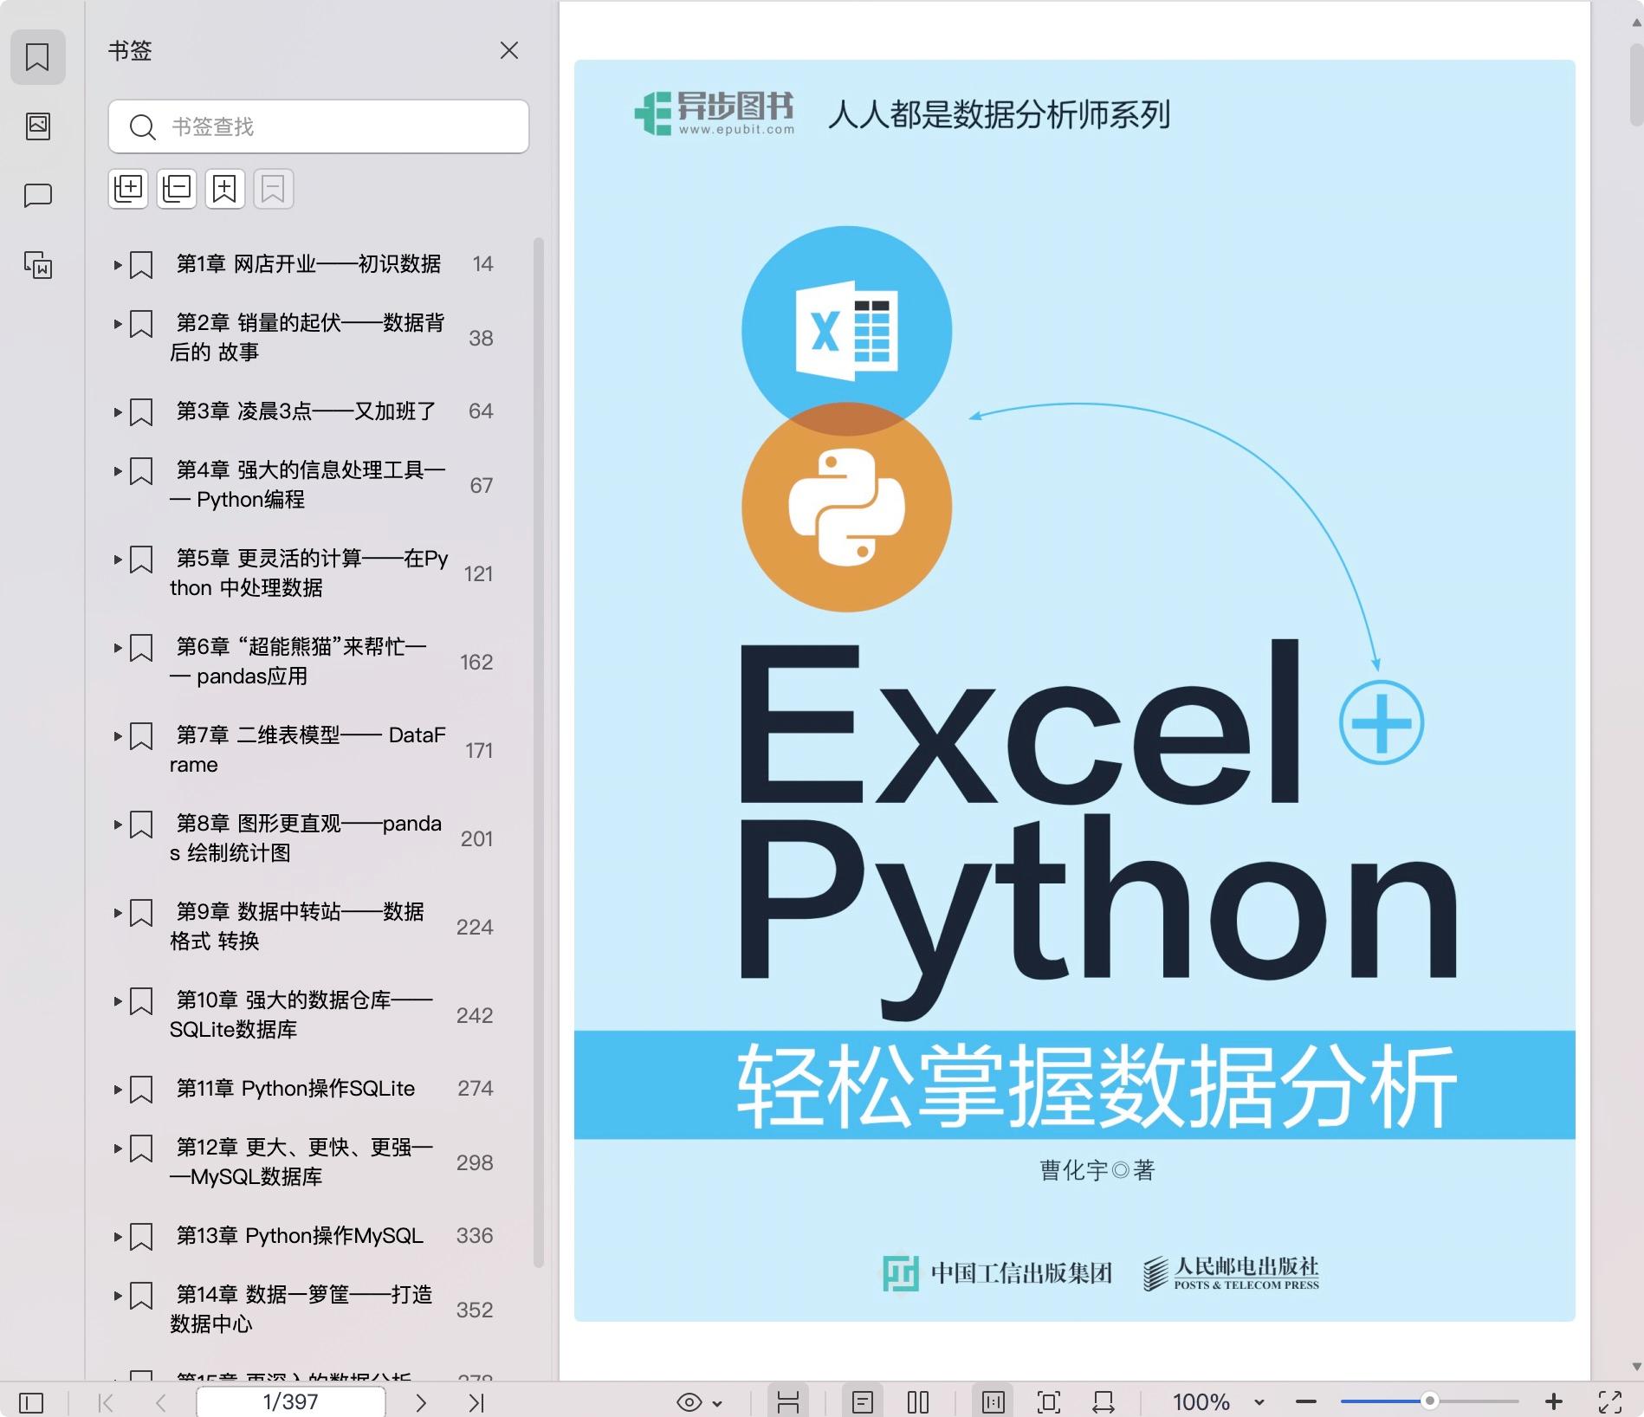Go to the next page
Screen dimensions: 1644x1417
421,1402
